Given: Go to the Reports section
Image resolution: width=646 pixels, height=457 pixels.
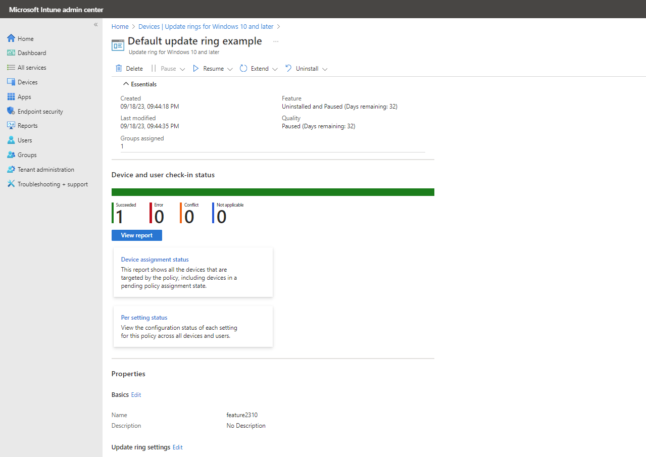Looking at the screenshot, I should [28, 125].
